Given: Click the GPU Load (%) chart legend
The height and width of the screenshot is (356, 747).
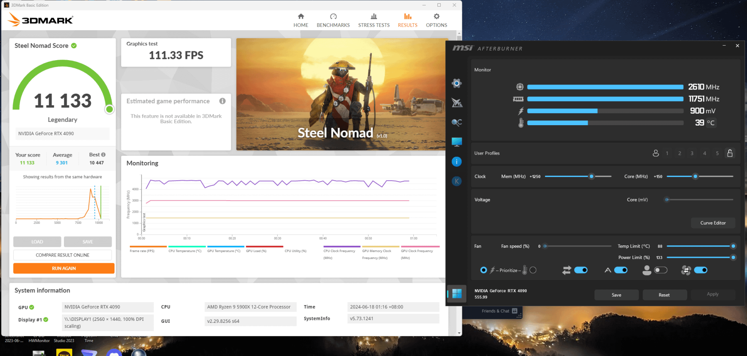Looking at the screenshot, I should 265,249.
